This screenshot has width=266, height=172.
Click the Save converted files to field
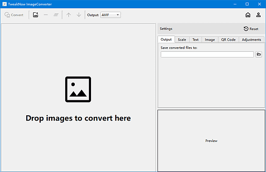tap(207, 54)
